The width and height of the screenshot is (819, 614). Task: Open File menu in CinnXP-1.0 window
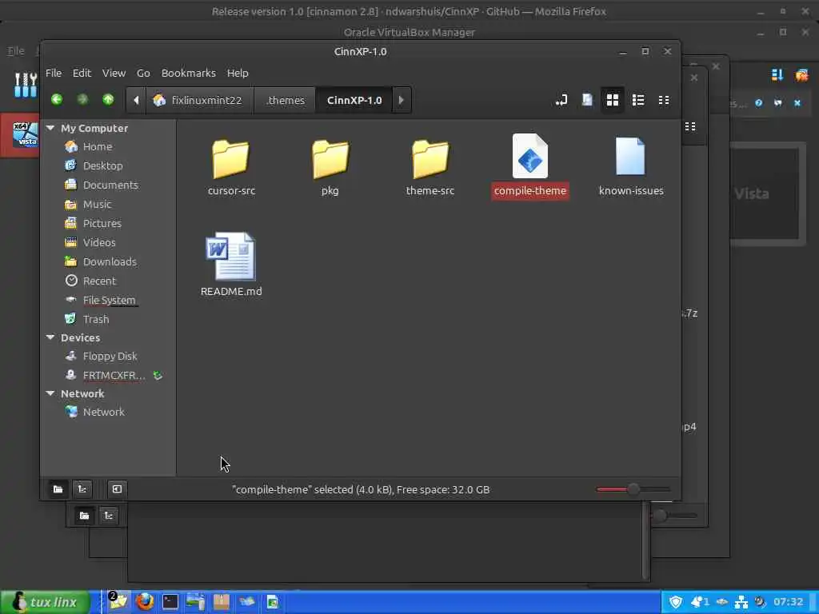pyautogui.click(x=54, y=73)
